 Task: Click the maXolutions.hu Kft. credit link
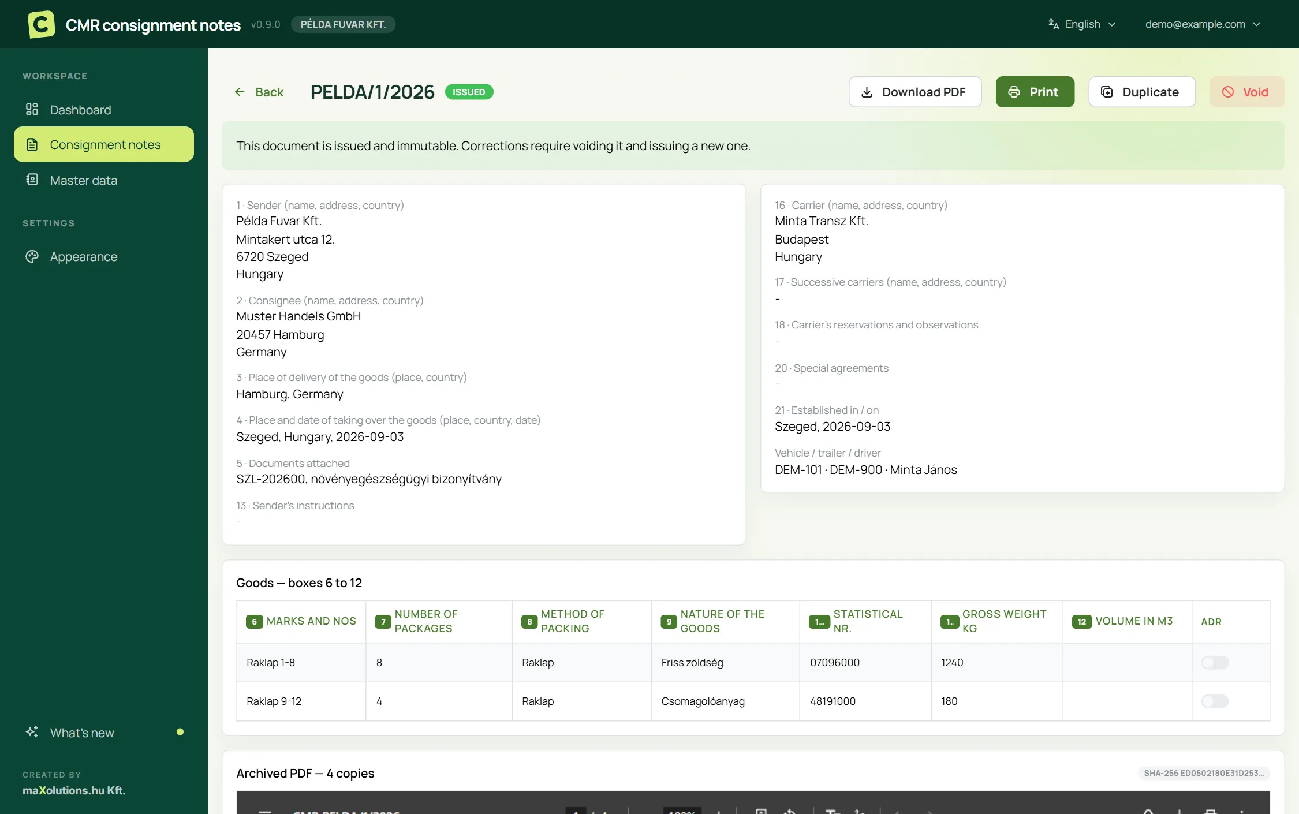click(74, 790)
